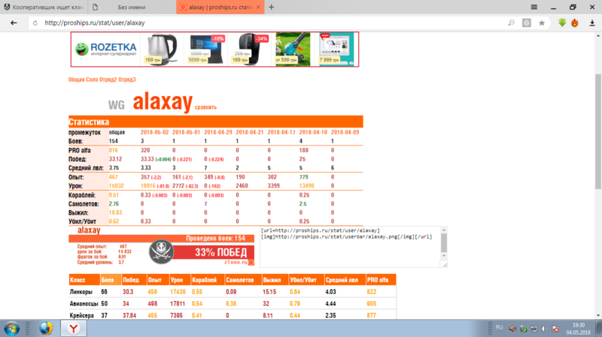Open the 2018-04-17 period column

281,132
